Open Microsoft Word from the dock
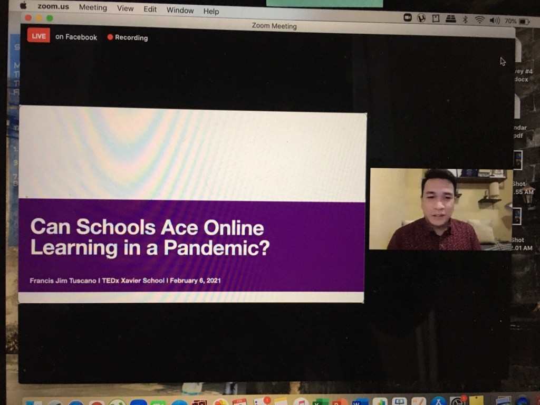Image resolution: width=540 pixels, height=405 pixels. (360, 402)
